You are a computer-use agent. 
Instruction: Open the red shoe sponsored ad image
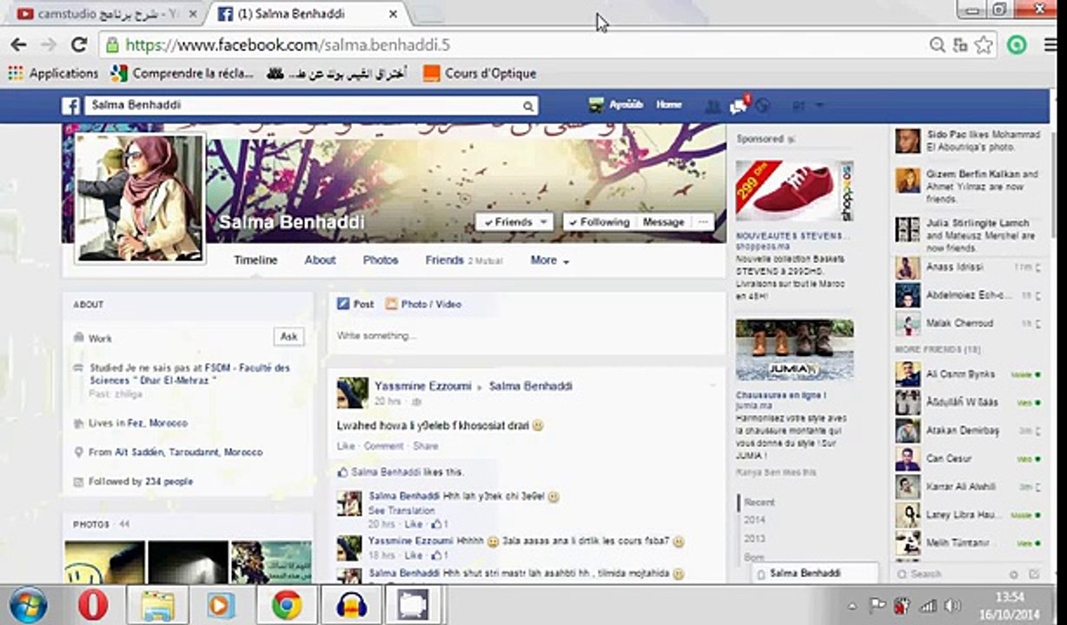tap(794, 192)
